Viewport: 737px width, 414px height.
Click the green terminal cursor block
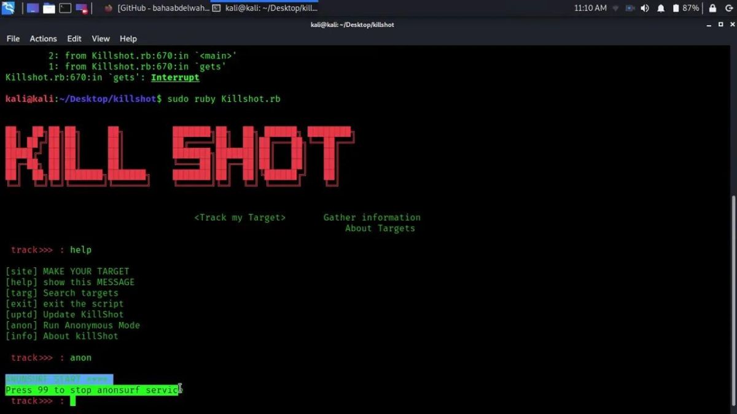click(x=72, y=401)
